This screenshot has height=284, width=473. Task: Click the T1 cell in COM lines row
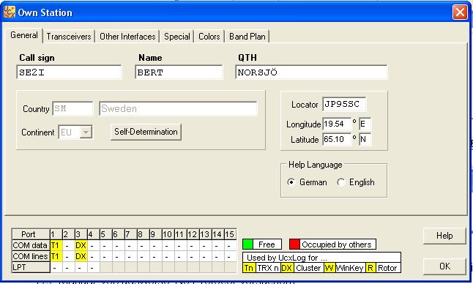click(56, 256)
